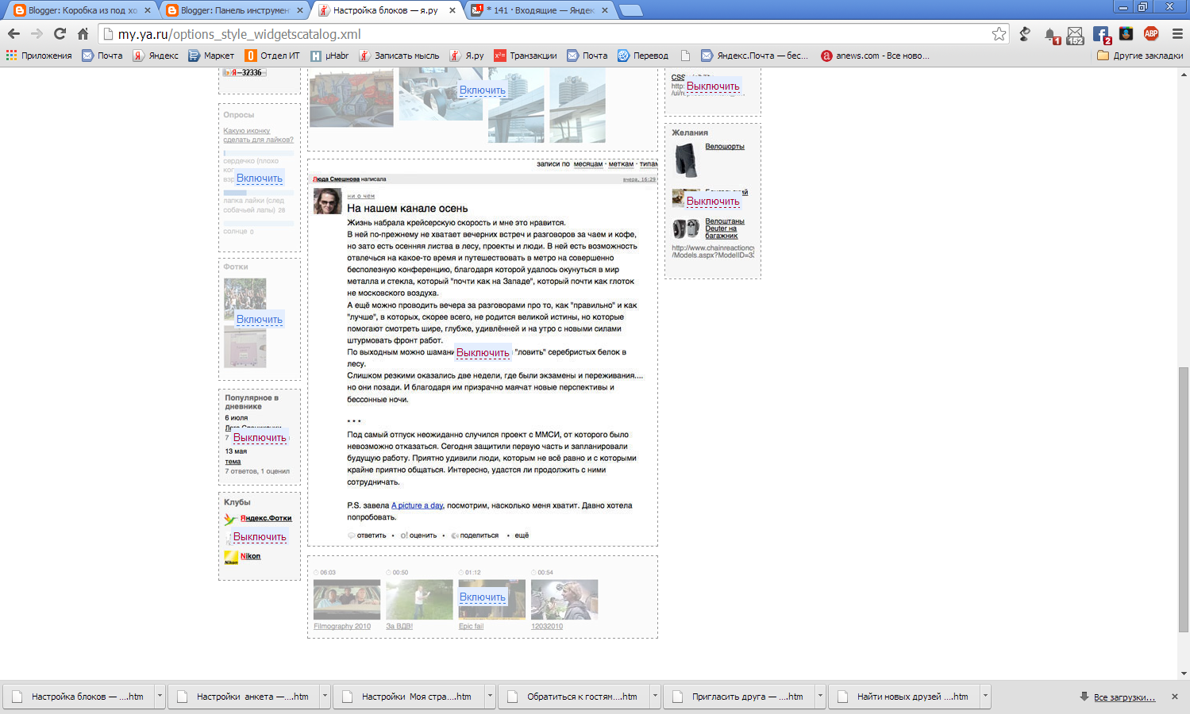Enable the Опросы poll widget block

260,178
